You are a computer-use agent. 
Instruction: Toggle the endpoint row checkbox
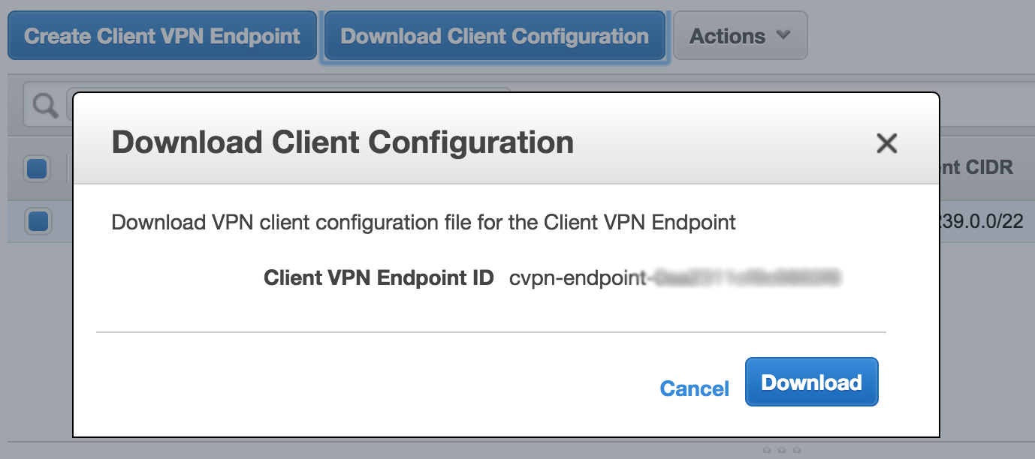tap(38, 221)
